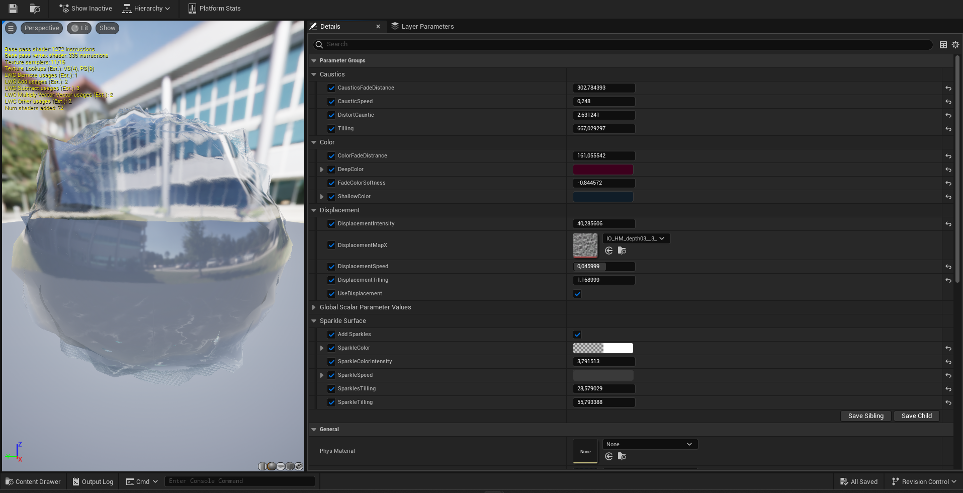Image resolution: width=963 pixels, height=493 pixels.
Task: Open the IO_HM_depth03 texture dropdown
Action: click(x=636, y=238)
